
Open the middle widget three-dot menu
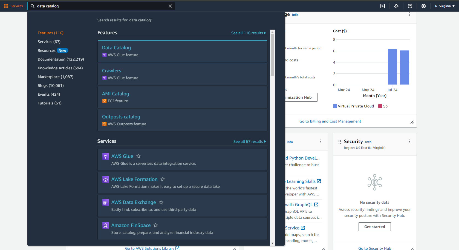(x=321, y=141)
